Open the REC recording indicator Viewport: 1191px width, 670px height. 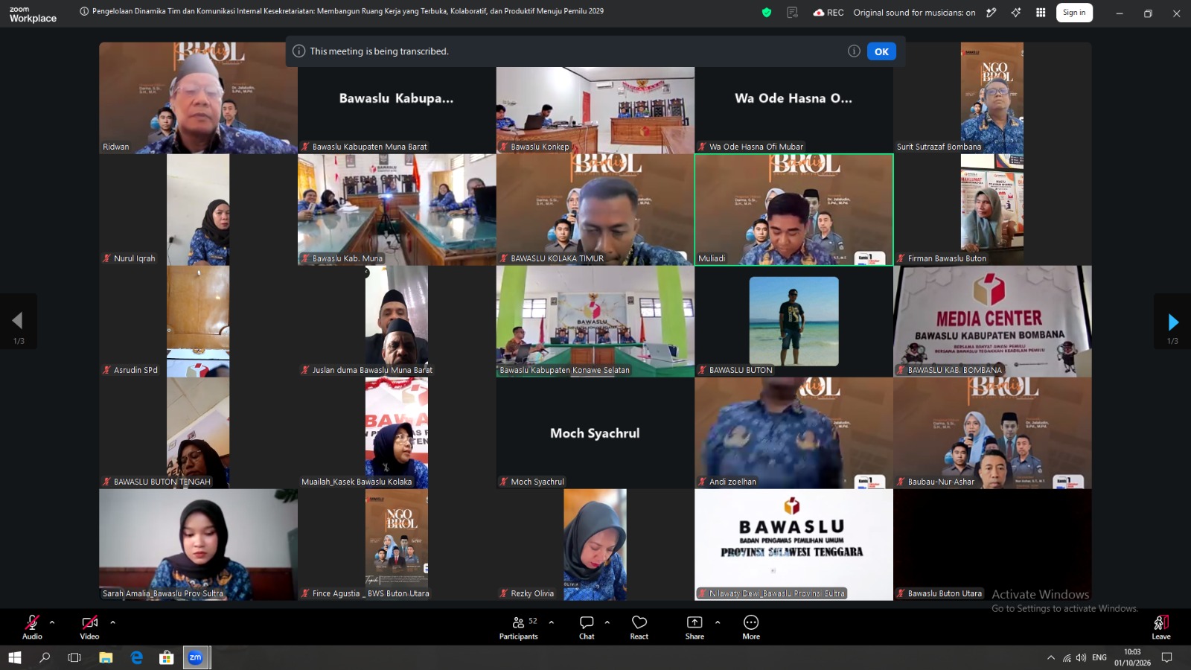click(828, 13)
